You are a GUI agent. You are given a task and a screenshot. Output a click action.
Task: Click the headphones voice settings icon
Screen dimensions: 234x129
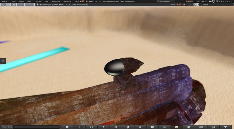91,127
